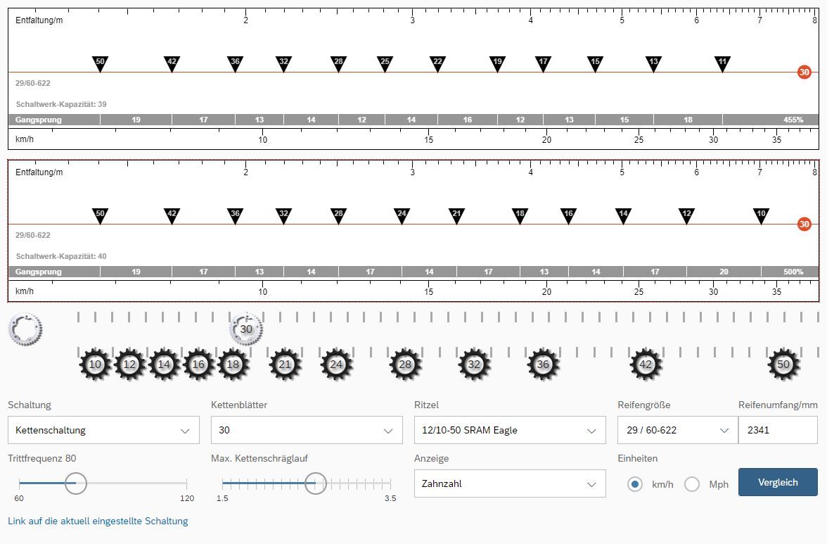This screenshot has height=544, width=827.
Task: Expand the Kettenblätter dropdown
Action: point(307,430)
